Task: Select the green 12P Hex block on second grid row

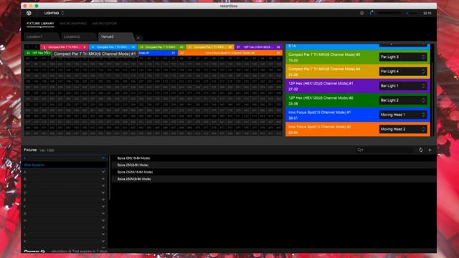Action: tap(37, 53)
